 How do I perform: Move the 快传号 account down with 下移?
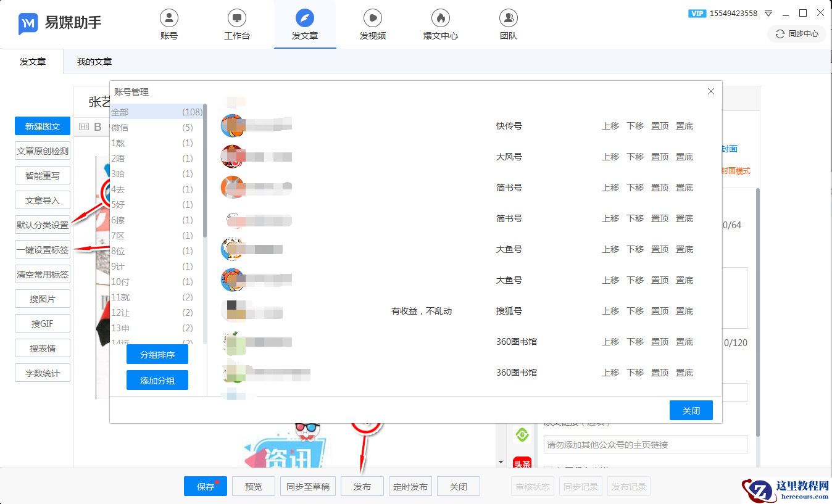(x=635, y=126)
